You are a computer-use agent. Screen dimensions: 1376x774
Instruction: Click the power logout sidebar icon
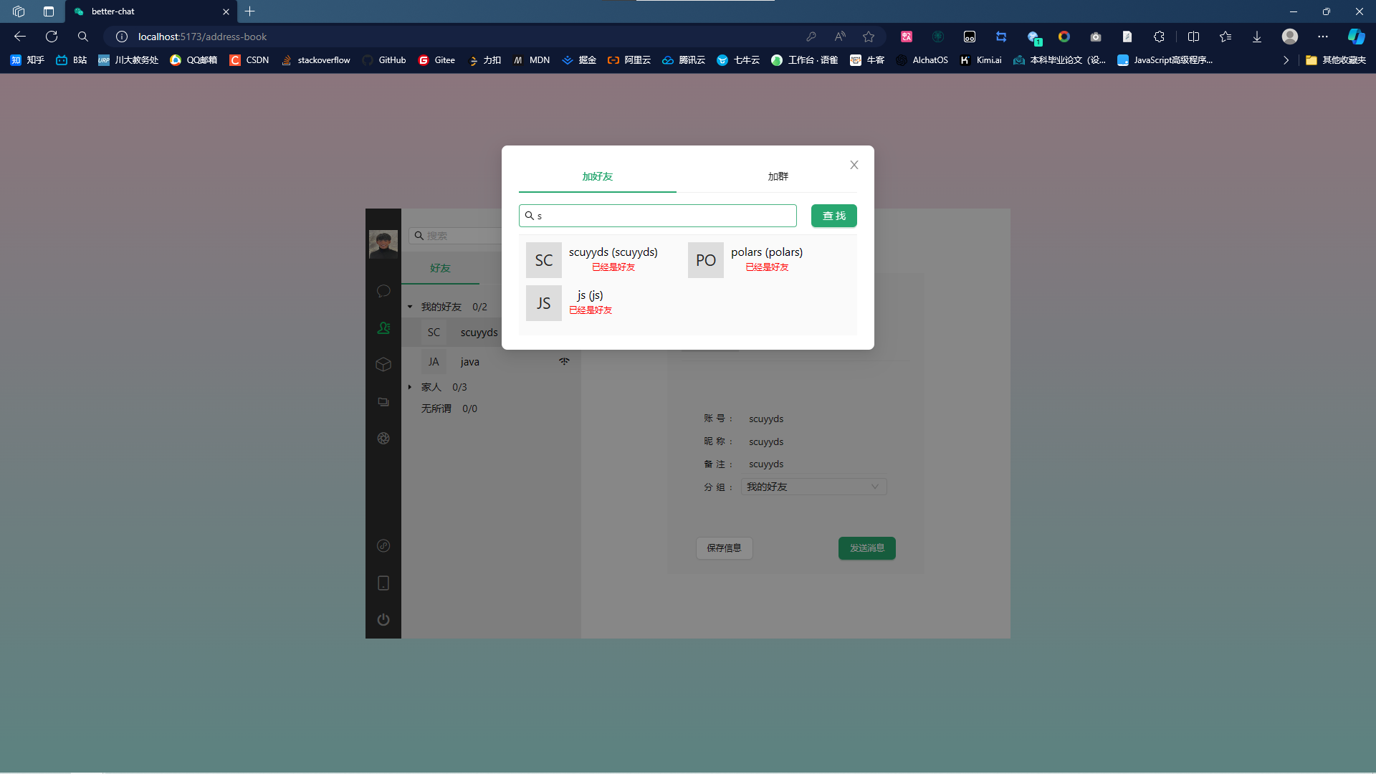(383, 620)
